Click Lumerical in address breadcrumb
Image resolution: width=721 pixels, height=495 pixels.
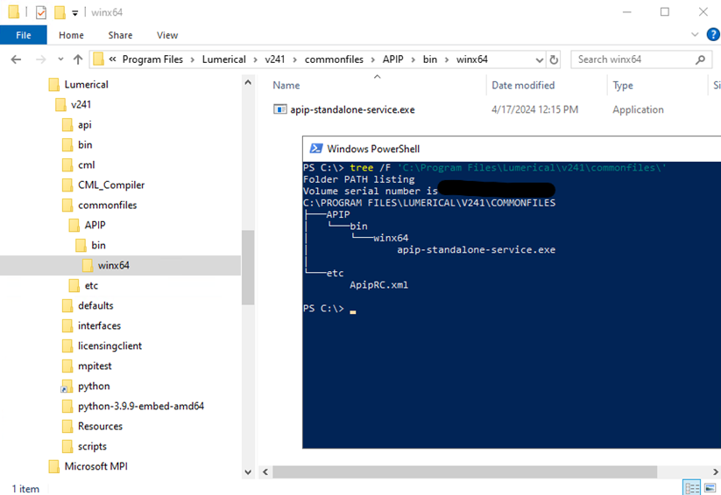(224, 59)
